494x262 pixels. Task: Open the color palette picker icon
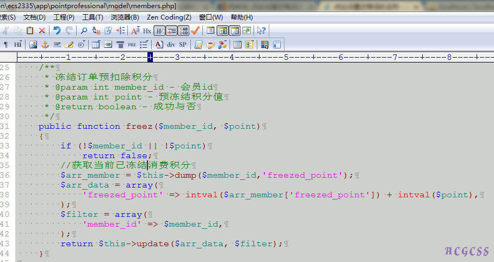(264, 45)
